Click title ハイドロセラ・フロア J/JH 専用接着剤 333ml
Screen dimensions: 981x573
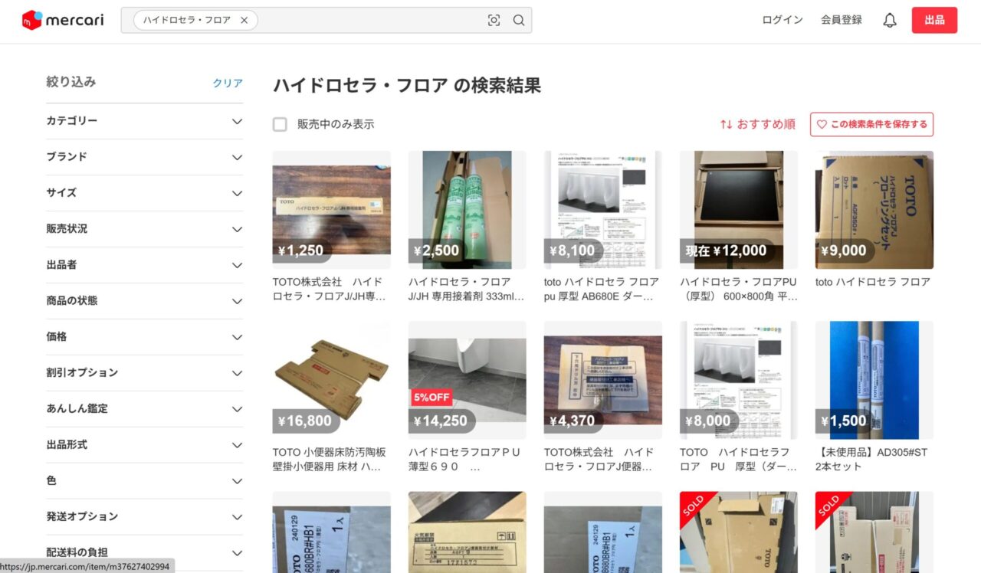[x=466, y=289]
